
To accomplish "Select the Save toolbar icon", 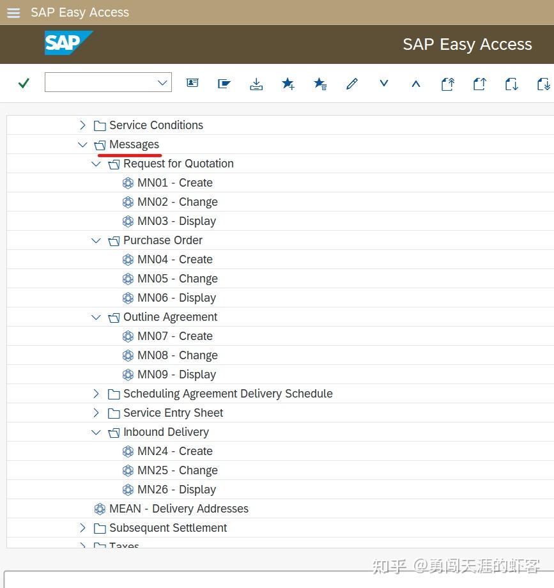I will click(256, 83).
